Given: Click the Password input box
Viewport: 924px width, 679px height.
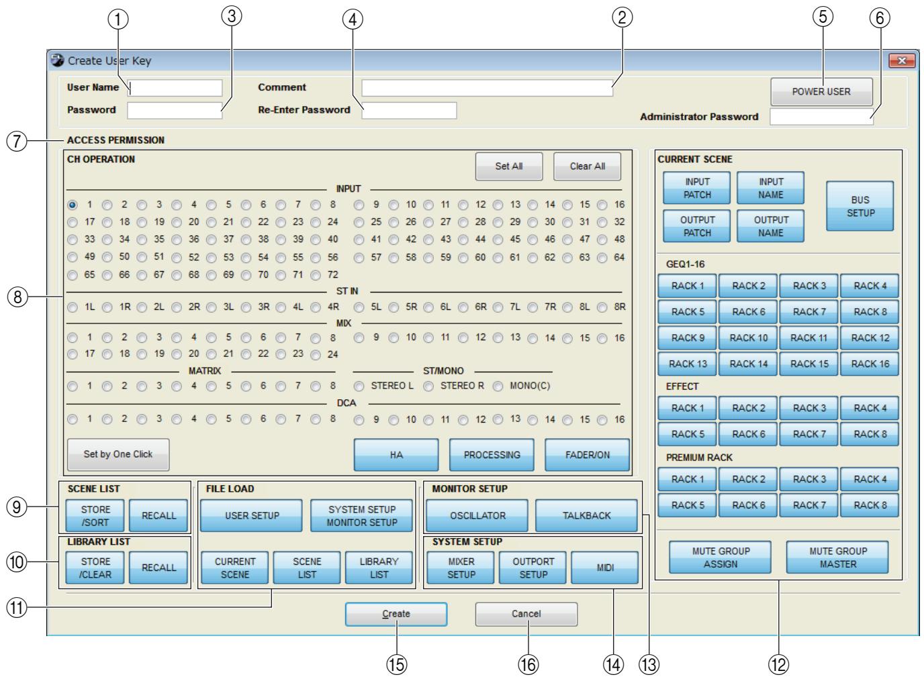Looking at the screenshot, I should pyautogui.click(x=175, y=110).
